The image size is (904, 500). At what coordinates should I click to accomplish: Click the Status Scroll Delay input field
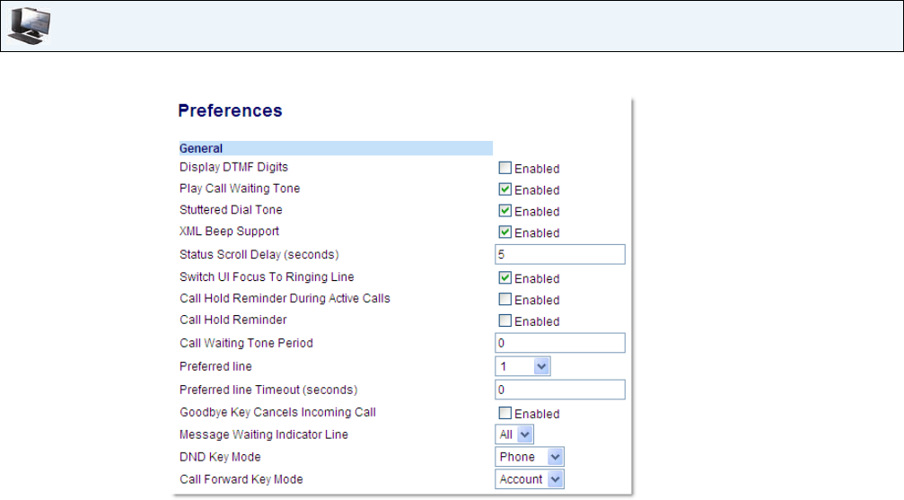coord(559,255)
